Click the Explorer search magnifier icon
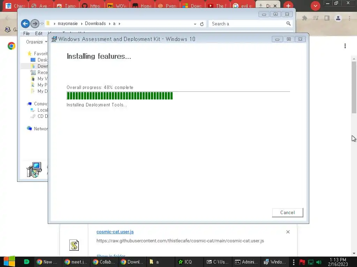The width and height of the screenshot is (357, 267). 288,23
